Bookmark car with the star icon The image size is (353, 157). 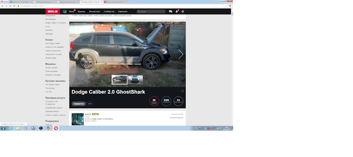pyautogui.click(x=182, y=91)
